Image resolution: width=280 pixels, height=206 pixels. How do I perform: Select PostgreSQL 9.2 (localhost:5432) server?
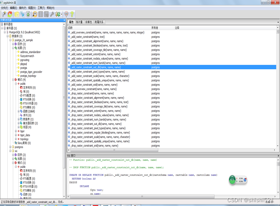point(25,32)
